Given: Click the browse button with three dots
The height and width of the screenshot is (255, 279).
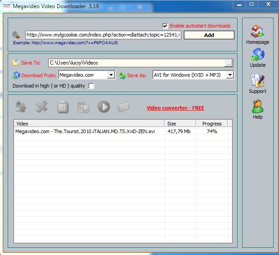Looking at the screenshot, I should tap(229, 63).
